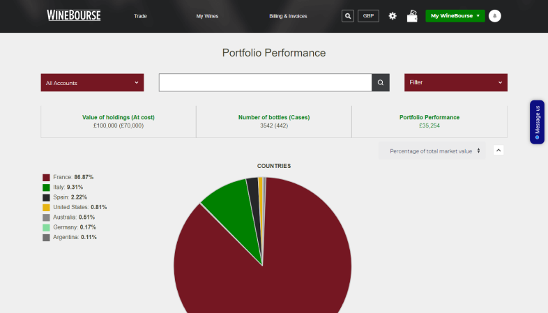
Task: Click the 'Number of bottles (Cases)' heading
Action: click(x=274, y=117)
